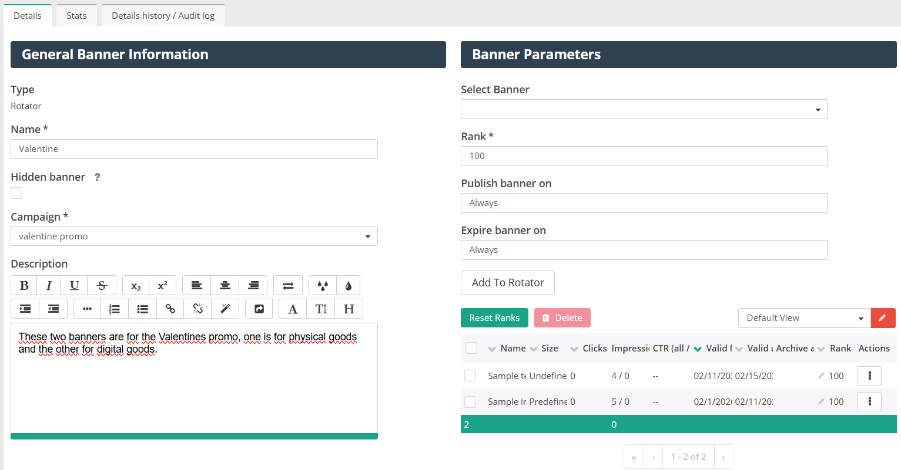Switch to the Stats tab
Screen dimensions: 901x470
tap(76, 16)
